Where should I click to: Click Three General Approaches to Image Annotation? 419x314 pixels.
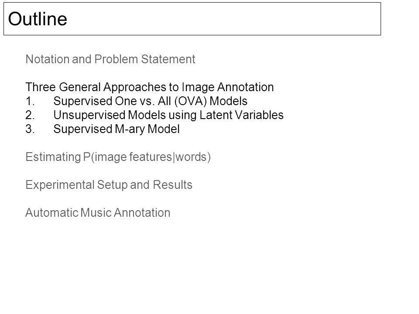click(x=150, y=87)
